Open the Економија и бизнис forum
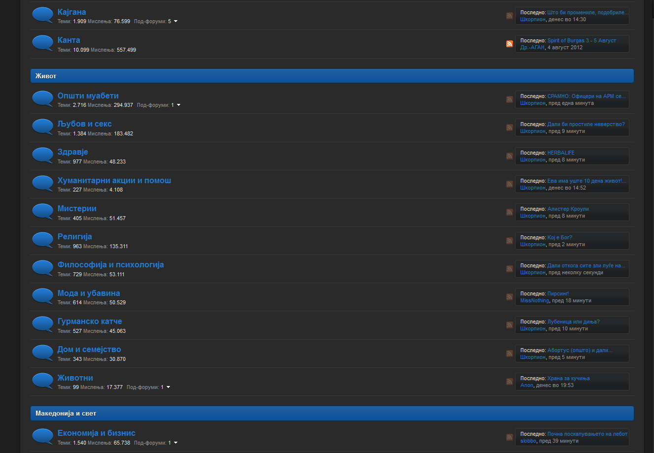The height and width of the screenshot is (453, 654). [x=97, y=433]
